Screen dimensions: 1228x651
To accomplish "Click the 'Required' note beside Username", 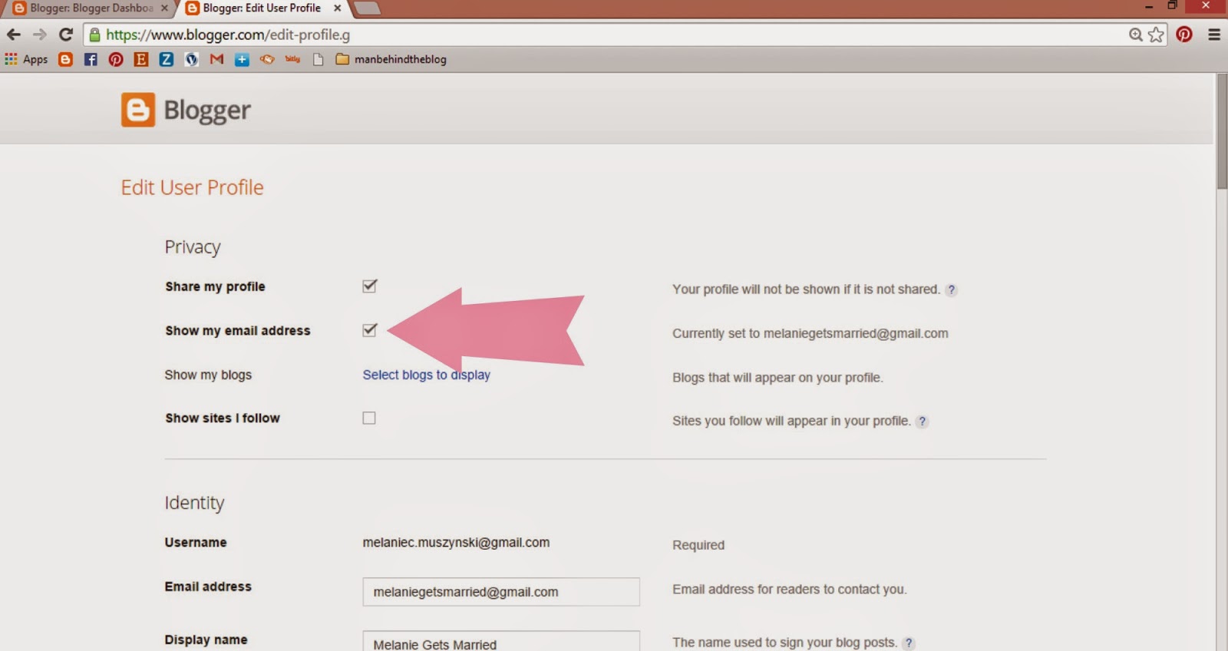I will tap(698, 545).
